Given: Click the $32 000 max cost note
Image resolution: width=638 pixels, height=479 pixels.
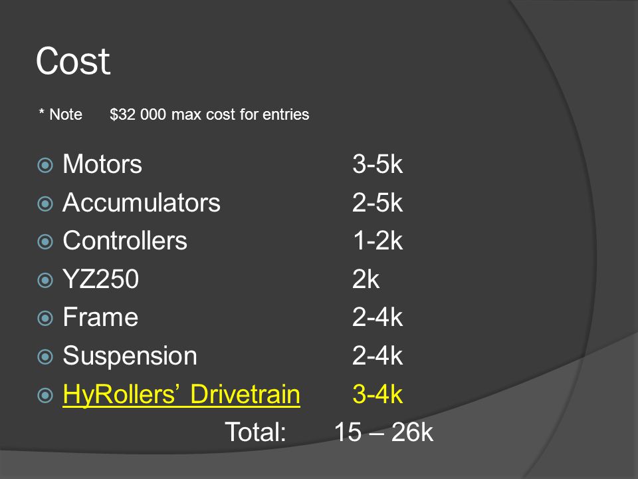Looking at the screenshot, I should pyautogui.click(x=209, y=114).
